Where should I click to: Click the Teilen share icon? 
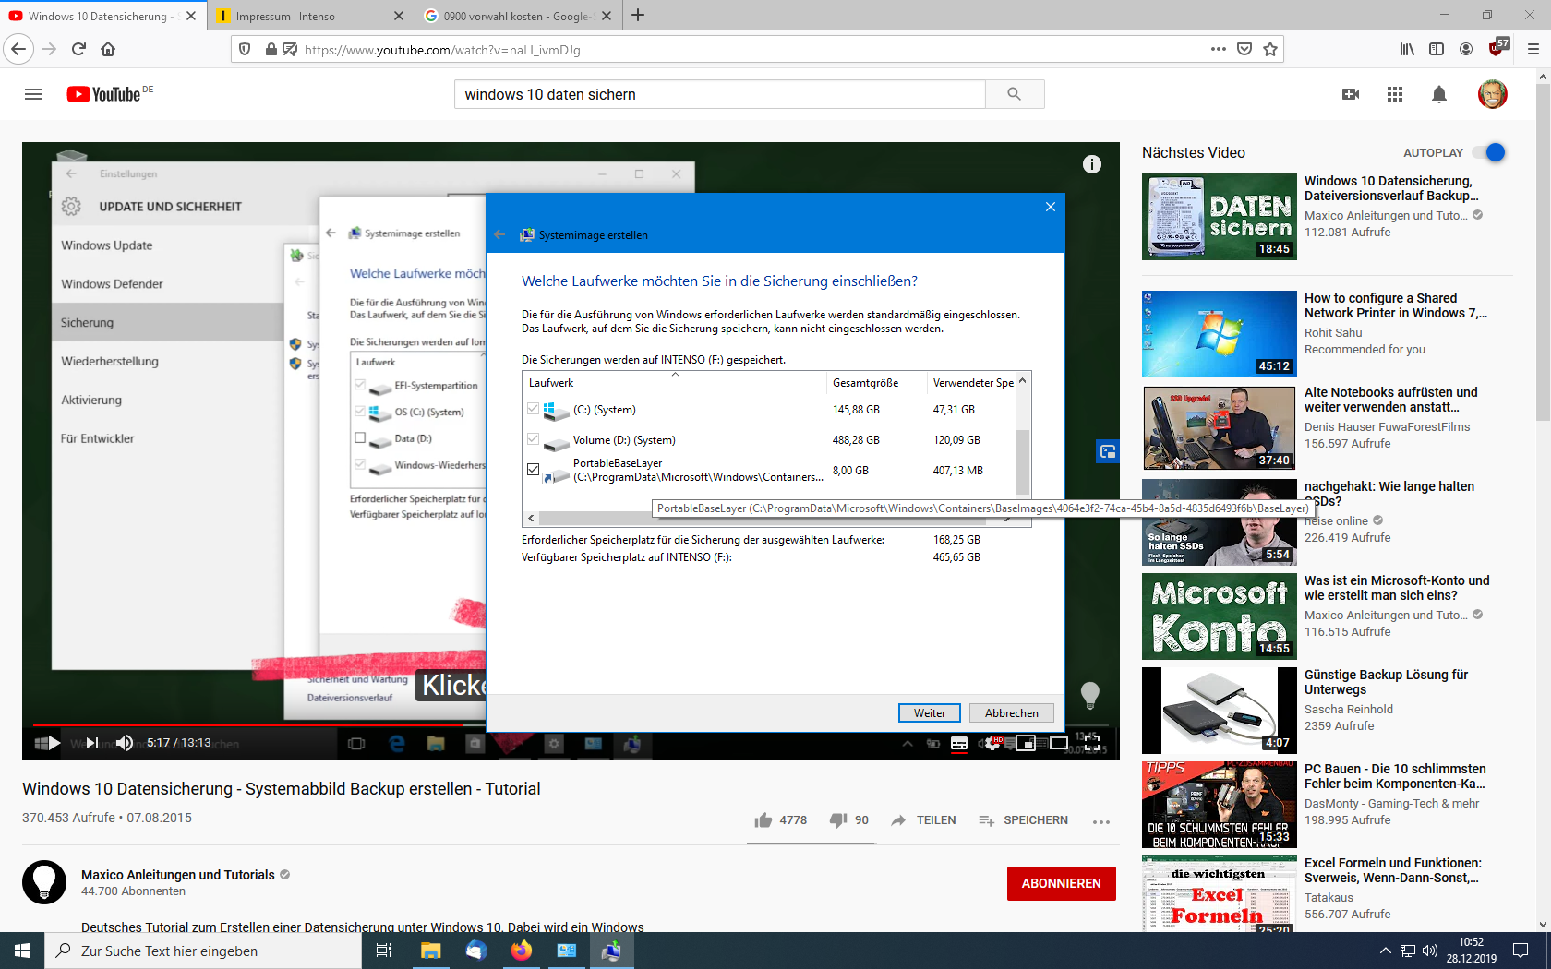[896, 819]
